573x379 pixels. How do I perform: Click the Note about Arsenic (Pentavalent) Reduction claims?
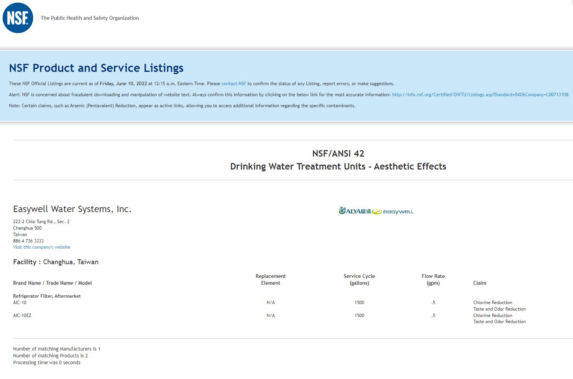coord(182,106)
